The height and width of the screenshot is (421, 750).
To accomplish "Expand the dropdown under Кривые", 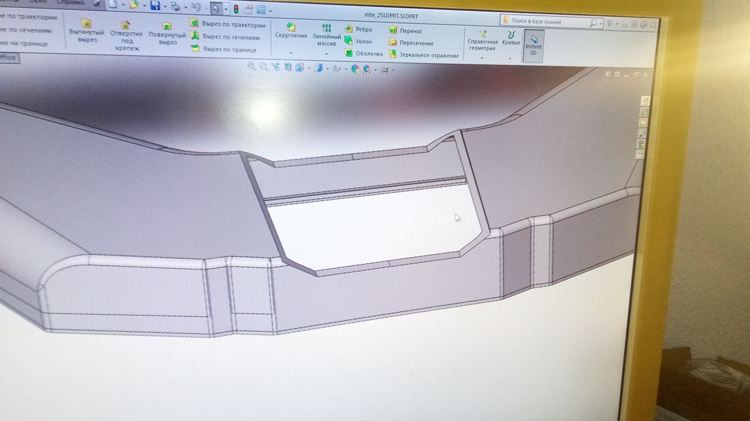I will (x=510, y=58).
